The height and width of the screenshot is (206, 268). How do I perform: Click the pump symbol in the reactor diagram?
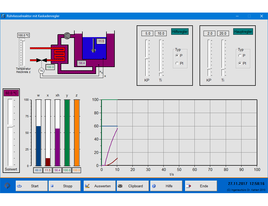click(x=67, y=36)
